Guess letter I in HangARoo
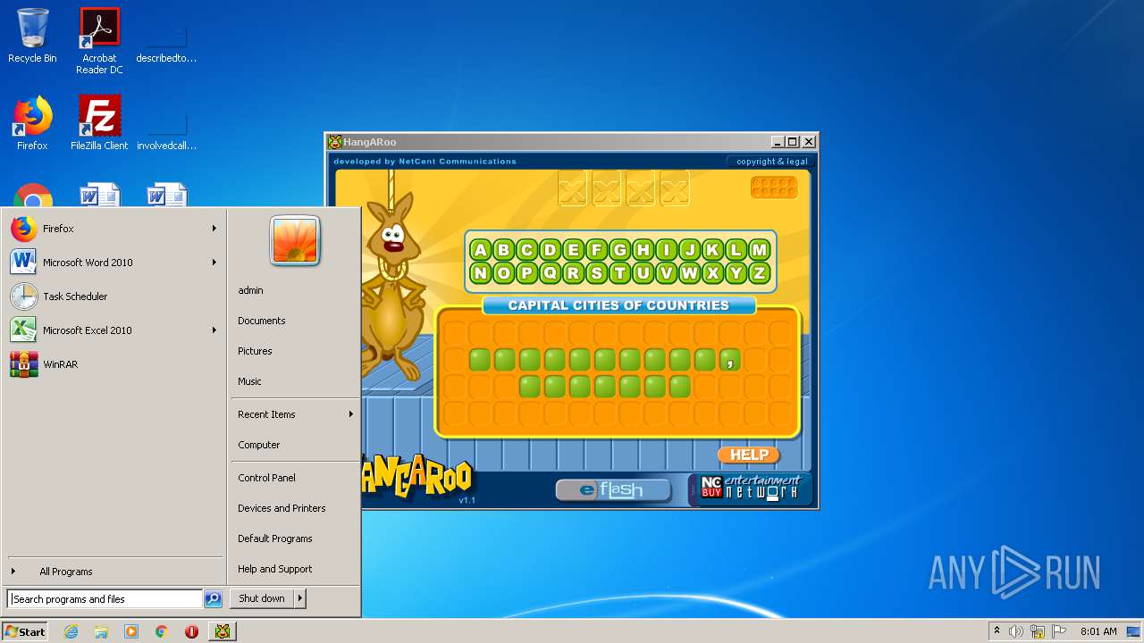 (x=666, y=250)
